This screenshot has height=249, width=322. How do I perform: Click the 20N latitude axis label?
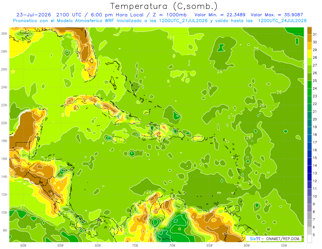click(x=4, y=123)
